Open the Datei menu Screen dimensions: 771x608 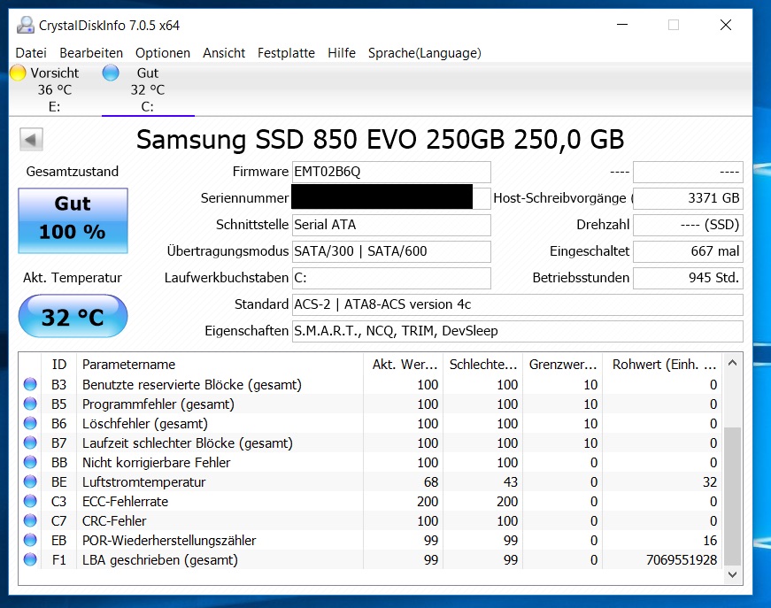click(31, 53)
